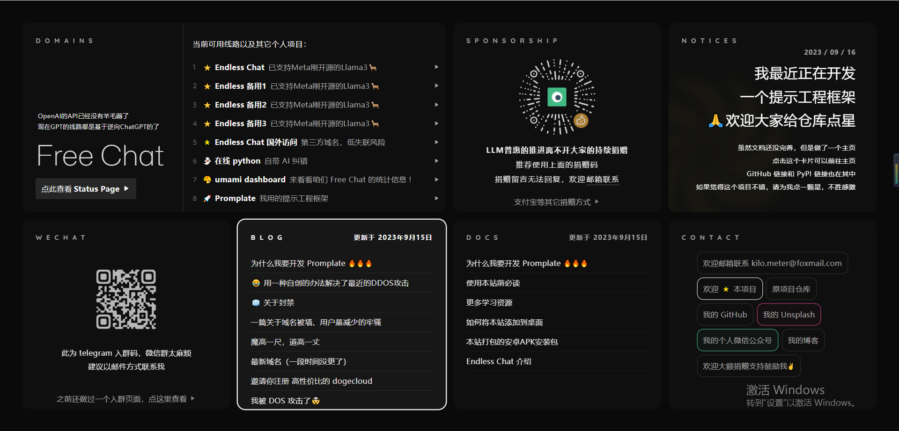Click the emoji icon beside umami dashboard
The height and width of the screenshot is (431, 899).
(207, 180)
